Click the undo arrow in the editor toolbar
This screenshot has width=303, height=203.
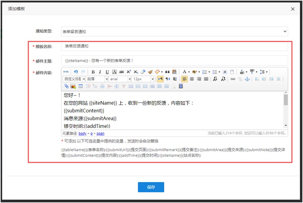(x=76, y=72)
